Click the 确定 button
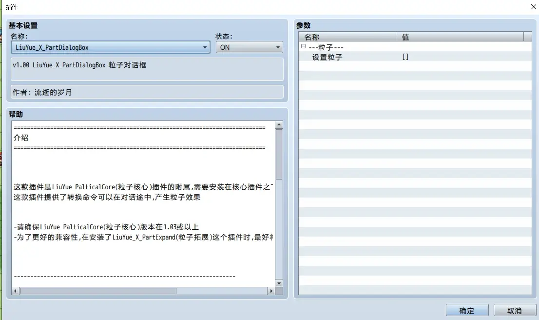 point(467,310)
